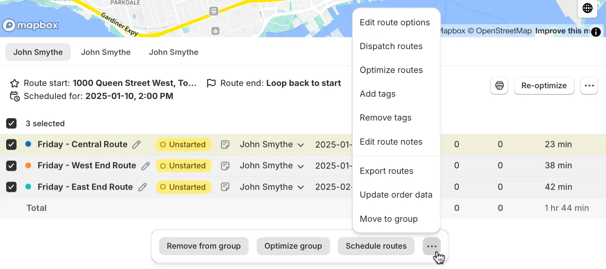Screen dimensions: 606x269
Task: Click 23 min duration cell
Action: (x=558, y=145)
